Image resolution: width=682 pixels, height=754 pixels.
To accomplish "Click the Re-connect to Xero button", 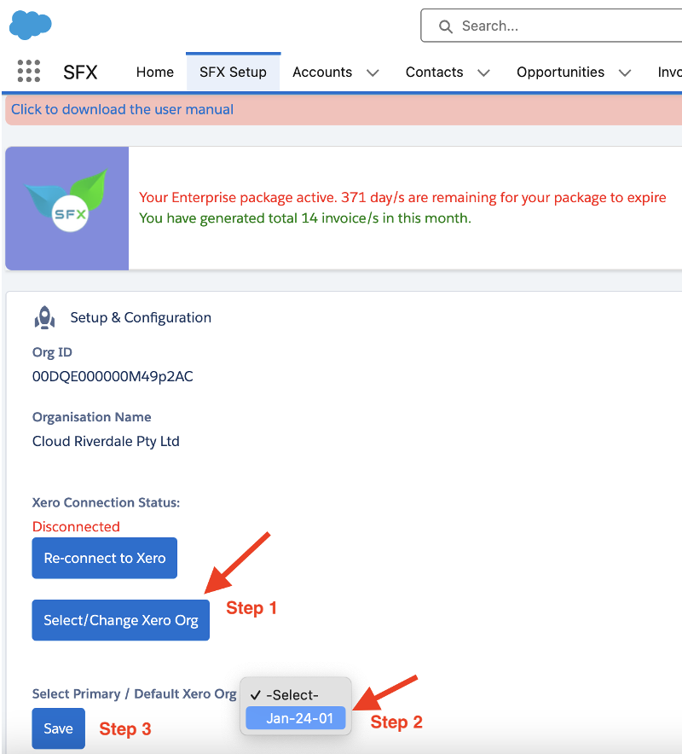I will [105, 558].
